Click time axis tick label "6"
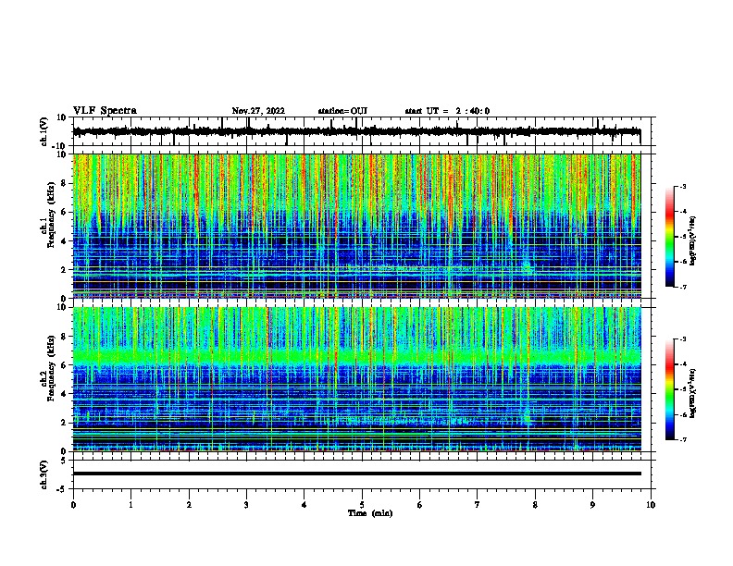733x566 pixels. point(420,505)
